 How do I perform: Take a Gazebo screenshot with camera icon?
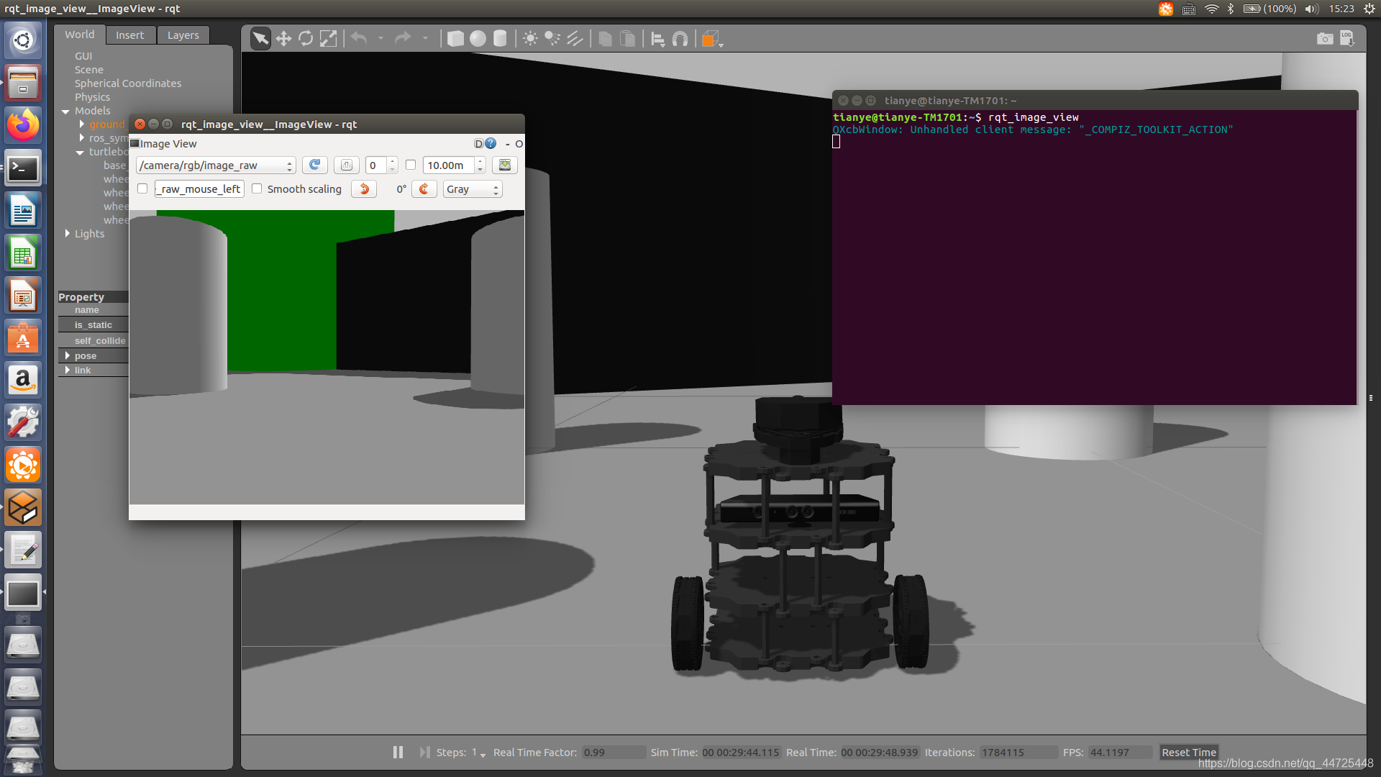1324,39
